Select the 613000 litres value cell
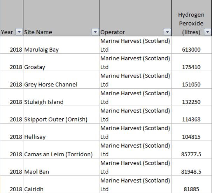The image size is (212, 193). [x=191, y=50]
